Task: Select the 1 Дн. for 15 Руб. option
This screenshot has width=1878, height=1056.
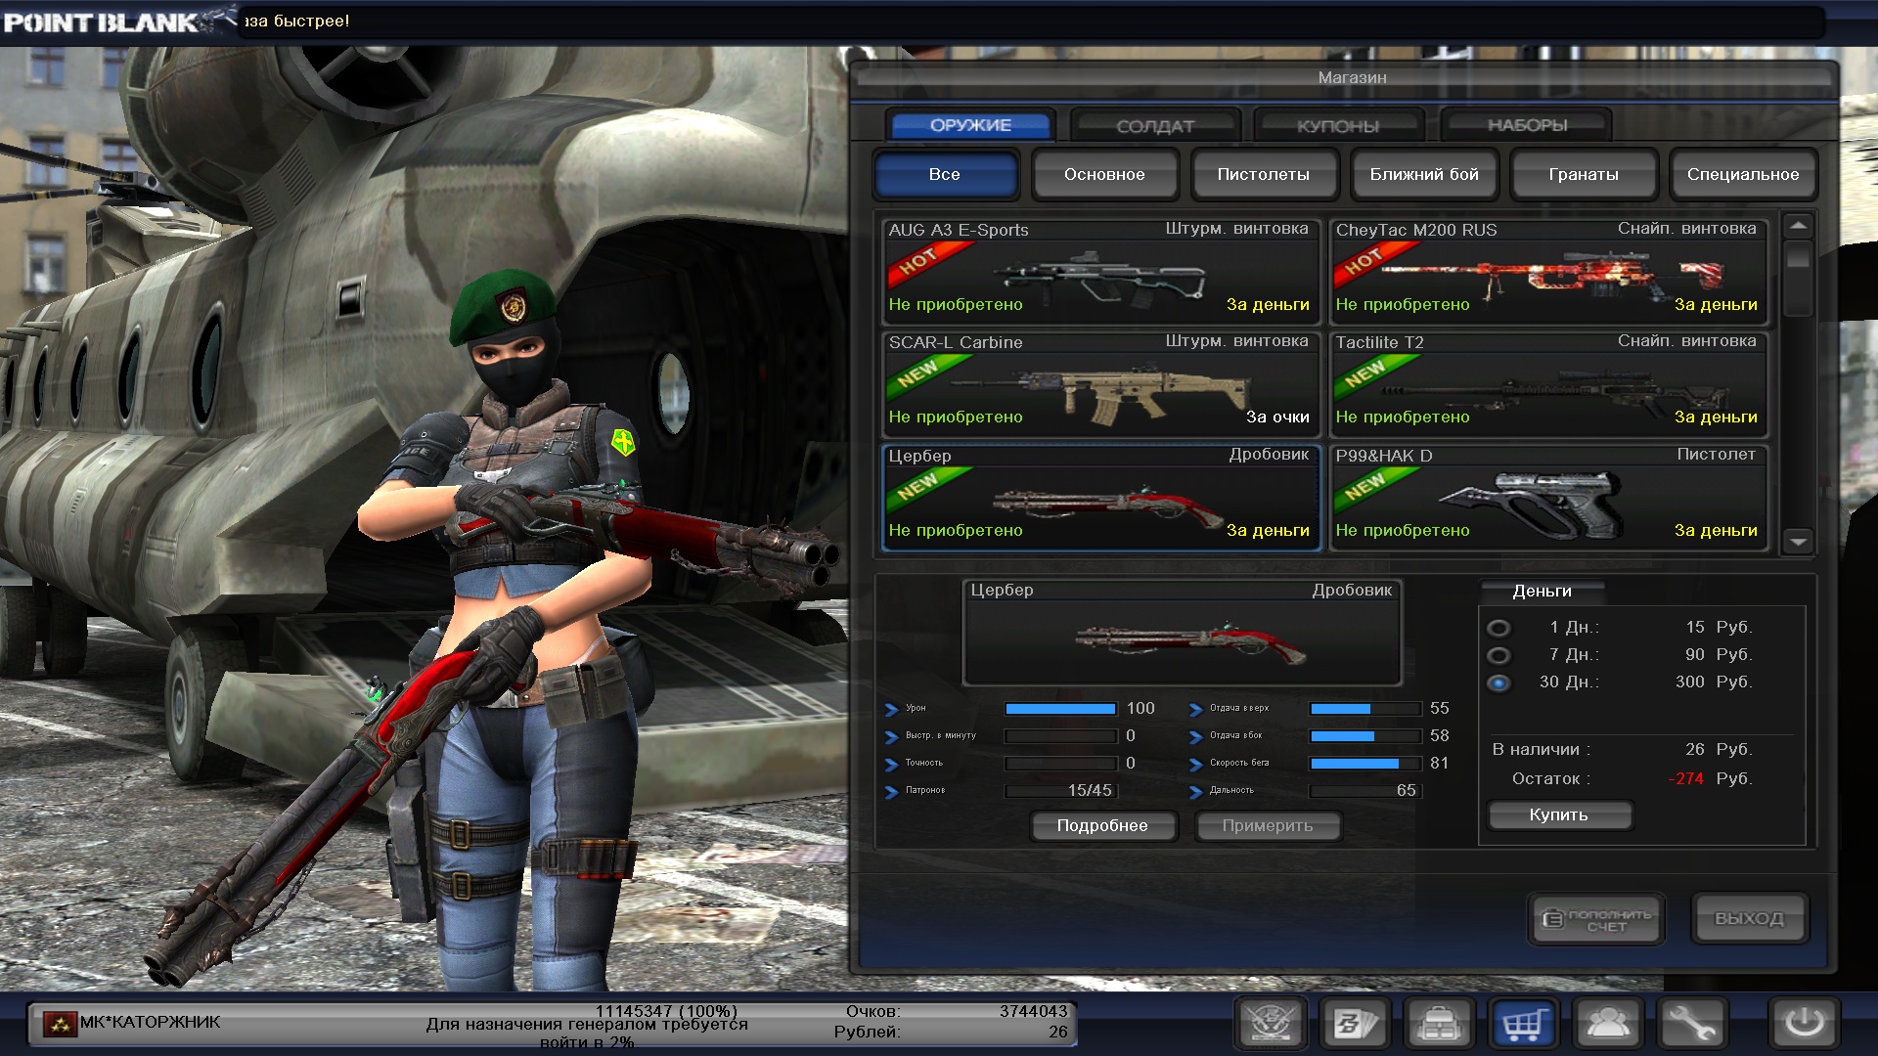Action: coord(1498,628)
